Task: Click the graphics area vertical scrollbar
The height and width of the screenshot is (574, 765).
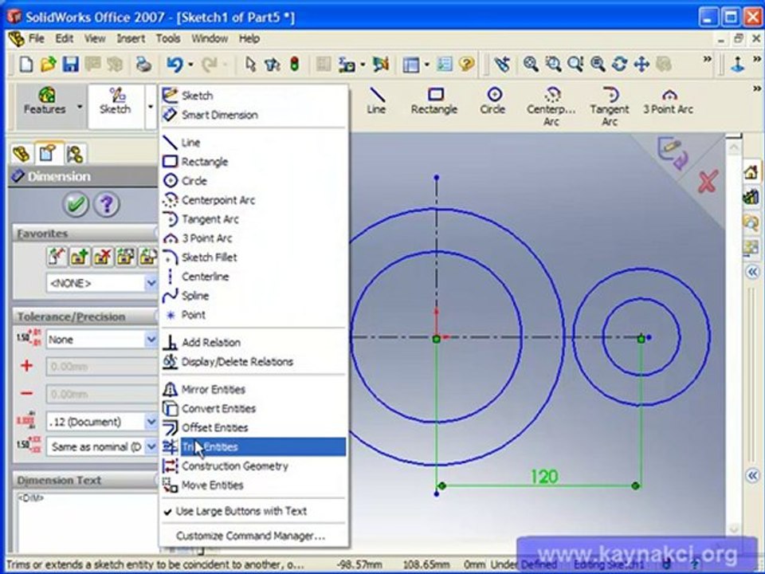Action: point(734,336)
